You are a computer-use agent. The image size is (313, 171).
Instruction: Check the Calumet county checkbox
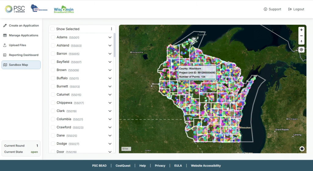(53, 94)
